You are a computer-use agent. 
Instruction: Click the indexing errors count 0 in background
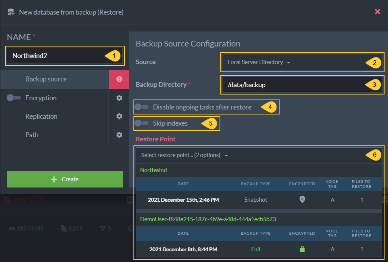point(105,228)
